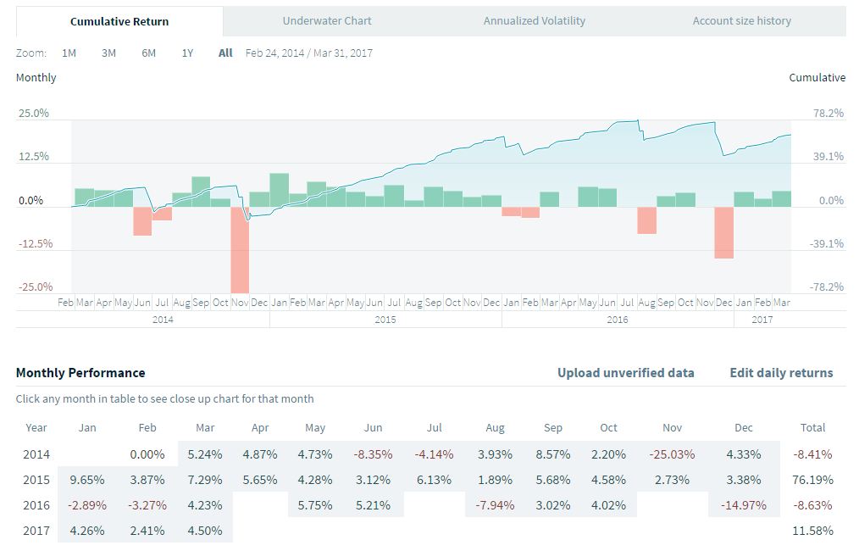The height and width of the screenshot is (551, 859).
Task: Switch to the Underwater Chart tab
Action: [327, 21]
